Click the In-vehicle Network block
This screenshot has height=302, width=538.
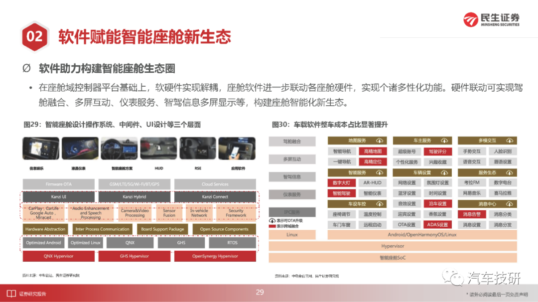pyautogui.click(x=199, y=213)
